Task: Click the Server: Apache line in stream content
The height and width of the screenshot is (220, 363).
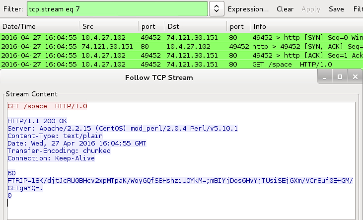Action: (x=123, y=128)
